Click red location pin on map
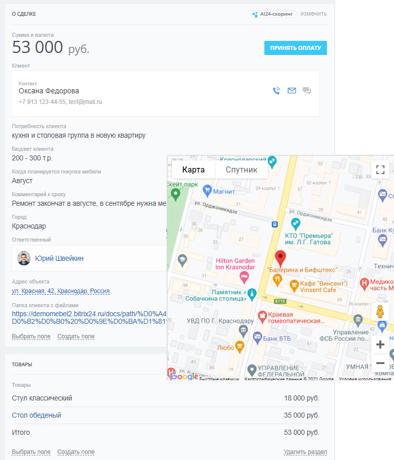The width and height of the screenshot is (394, 460). 280,258
